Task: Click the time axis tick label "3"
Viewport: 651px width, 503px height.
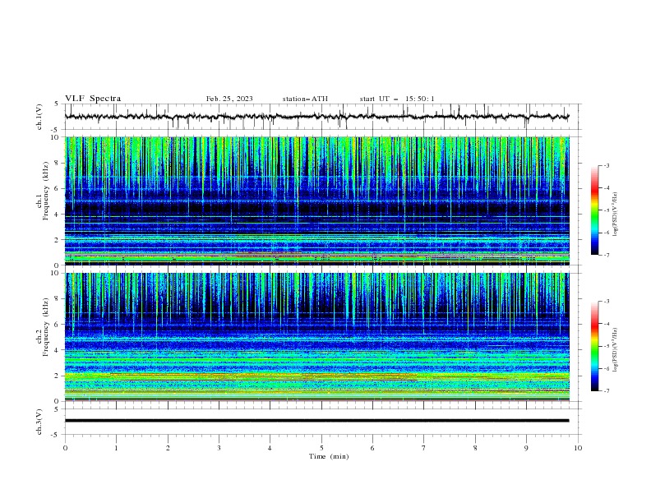Action: [x=219, y=448]
